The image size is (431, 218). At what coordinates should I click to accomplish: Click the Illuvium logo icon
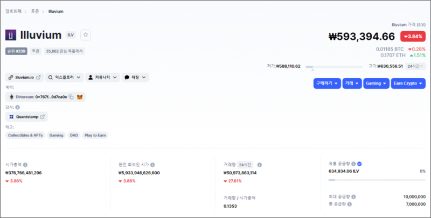pyautogui.click(x=11, y=35)
